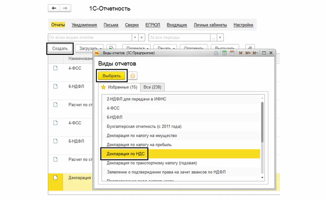This screenshot has width=326, height=200.
Task: Click the M memory button in title bar
Action: pyautogui.click(x=241, y=53)
